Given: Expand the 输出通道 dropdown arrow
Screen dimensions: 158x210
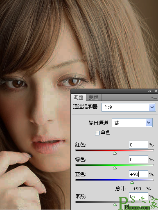Looking at the screenshot, I should [x=149, y=123].
